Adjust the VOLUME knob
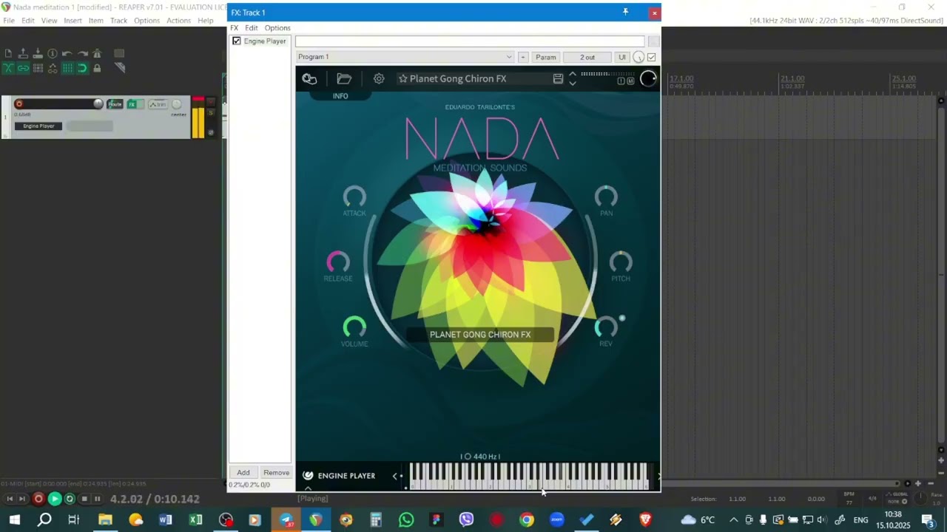This screenshot has width=947, height=532. tap(354, 327)
